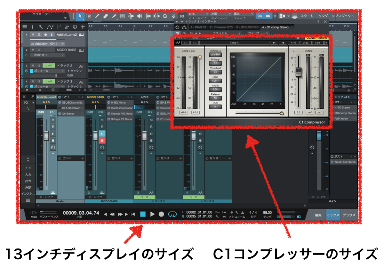Viewport: 384px width, 267px height.
Task: Click the Waves logo in C1 plugin
Action: (x=178, y=43)
